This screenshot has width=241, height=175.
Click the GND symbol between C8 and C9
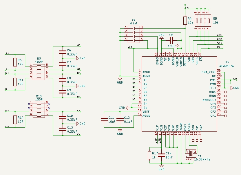pos(77,86)
